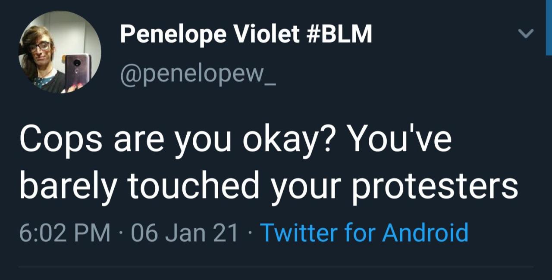Tap the @penelopew_ handle
552x280 pixels.
coord(198,76)
